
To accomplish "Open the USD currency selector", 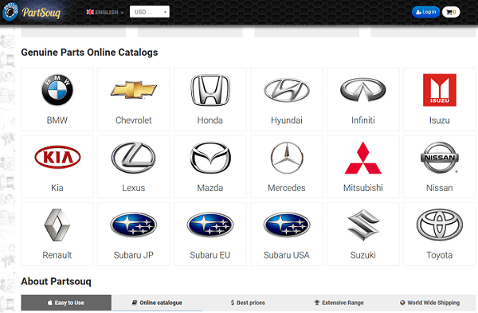I will [x=150, y=12].
